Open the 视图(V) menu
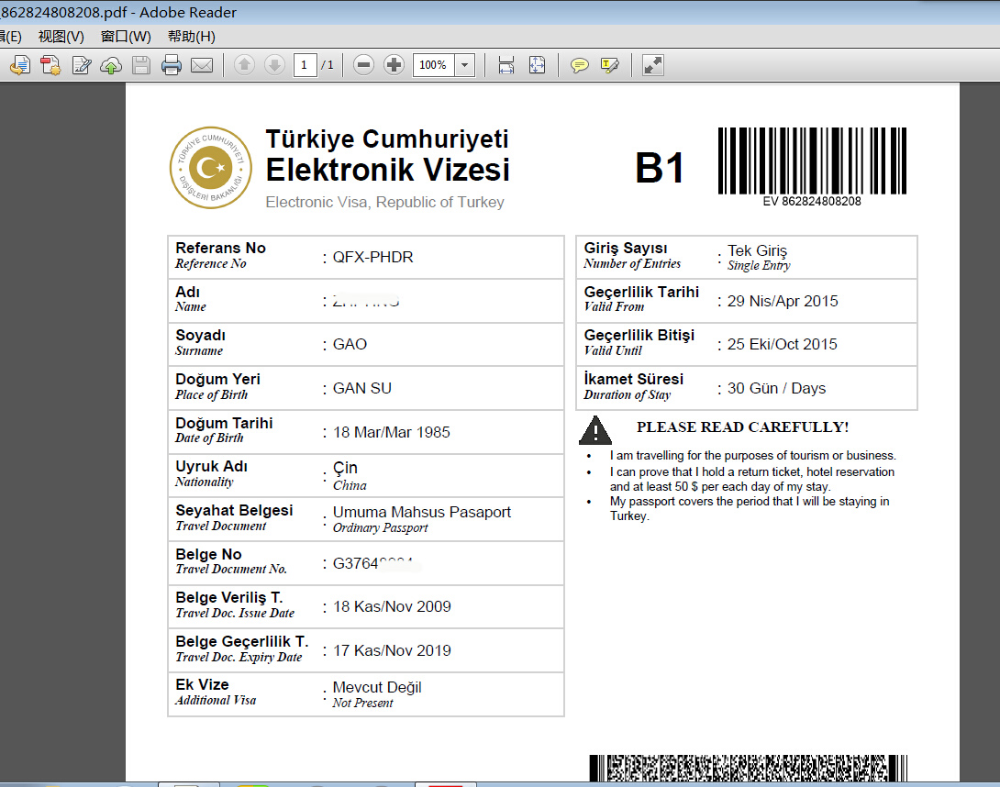The width and height of the screenshot is (1000, 787). tap(61, 37)
